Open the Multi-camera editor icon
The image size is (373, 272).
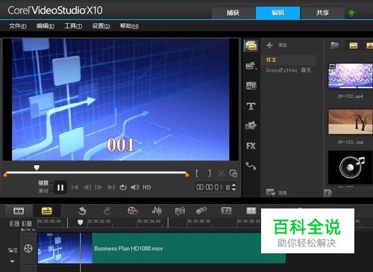pyautogui.click(x=251, y=211)
